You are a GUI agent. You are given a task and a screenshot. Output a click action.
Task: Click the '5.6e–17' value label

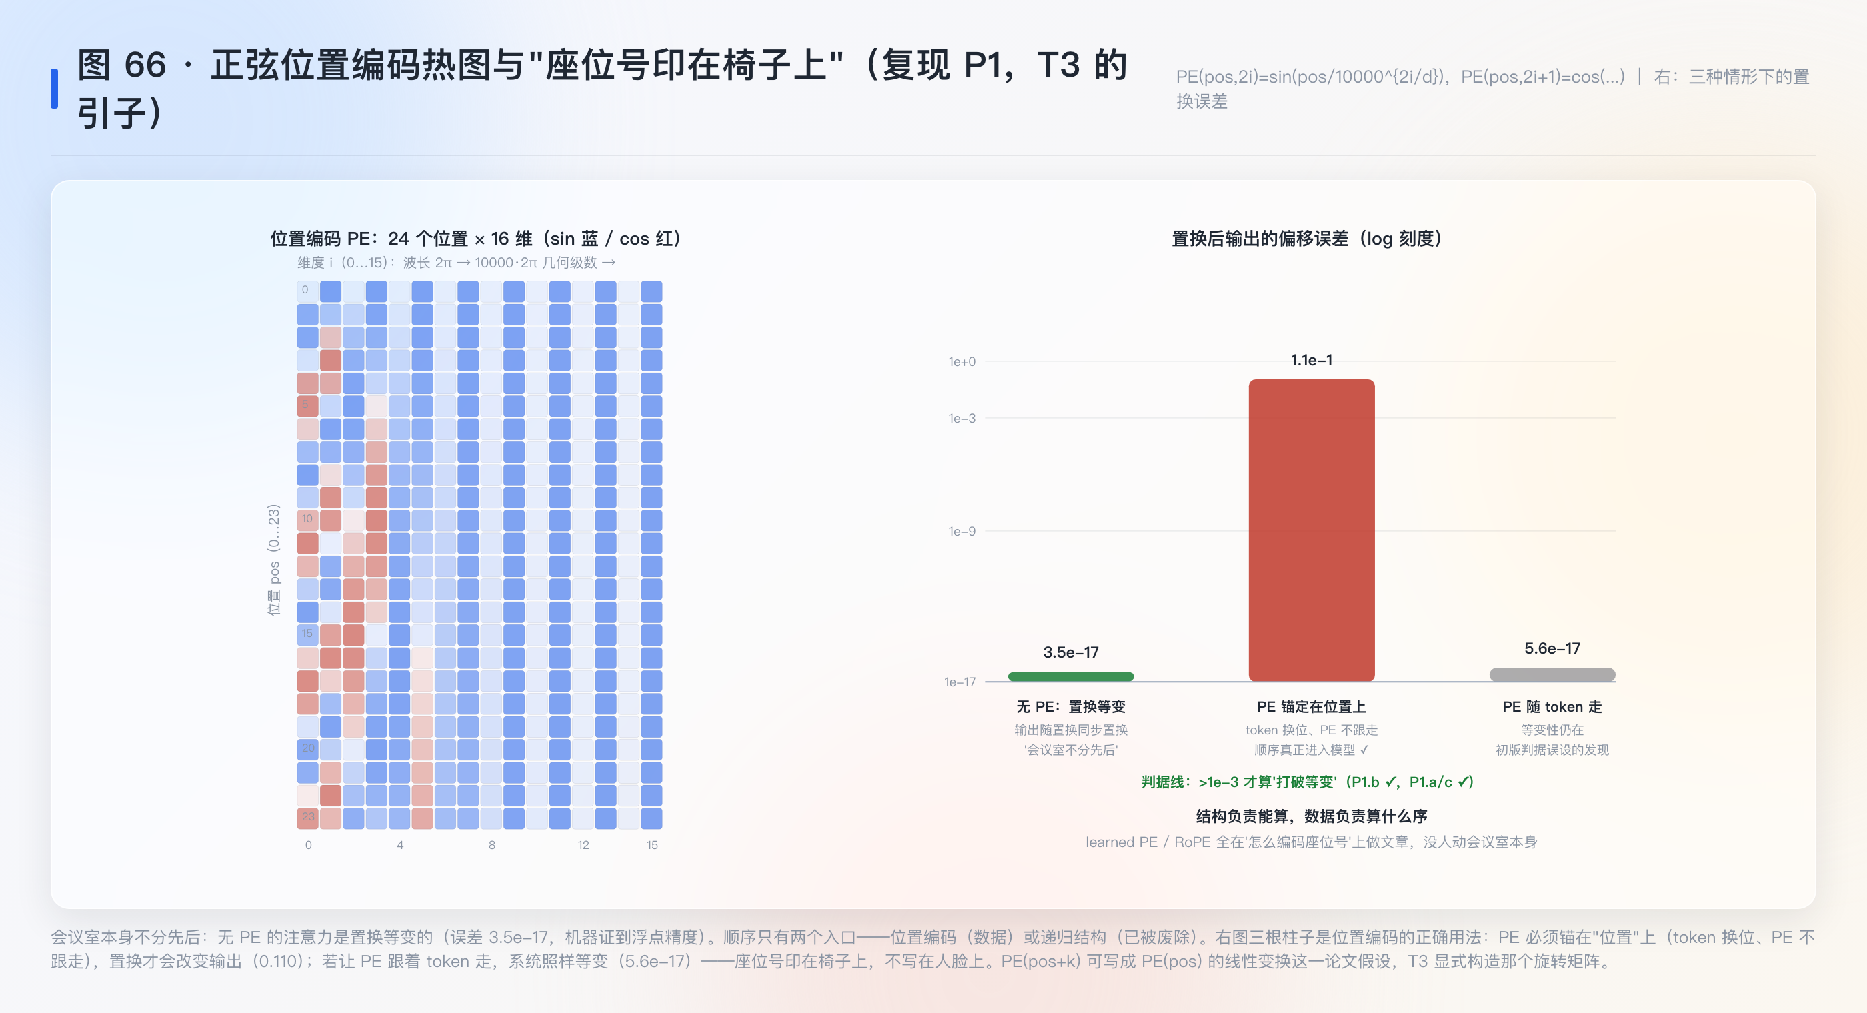click(1552, 648)
